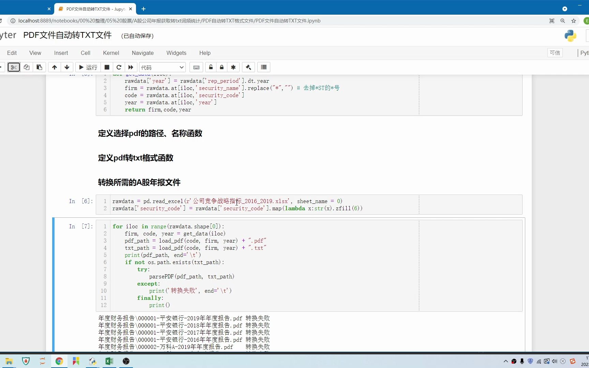Screen dimensions: 589x368
Task: Paste cells using the paste toolbar icon
Action: (x=39, y=67)
